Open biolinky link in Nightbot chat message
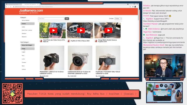The image size is (187, 105). (x=155, y=21)
